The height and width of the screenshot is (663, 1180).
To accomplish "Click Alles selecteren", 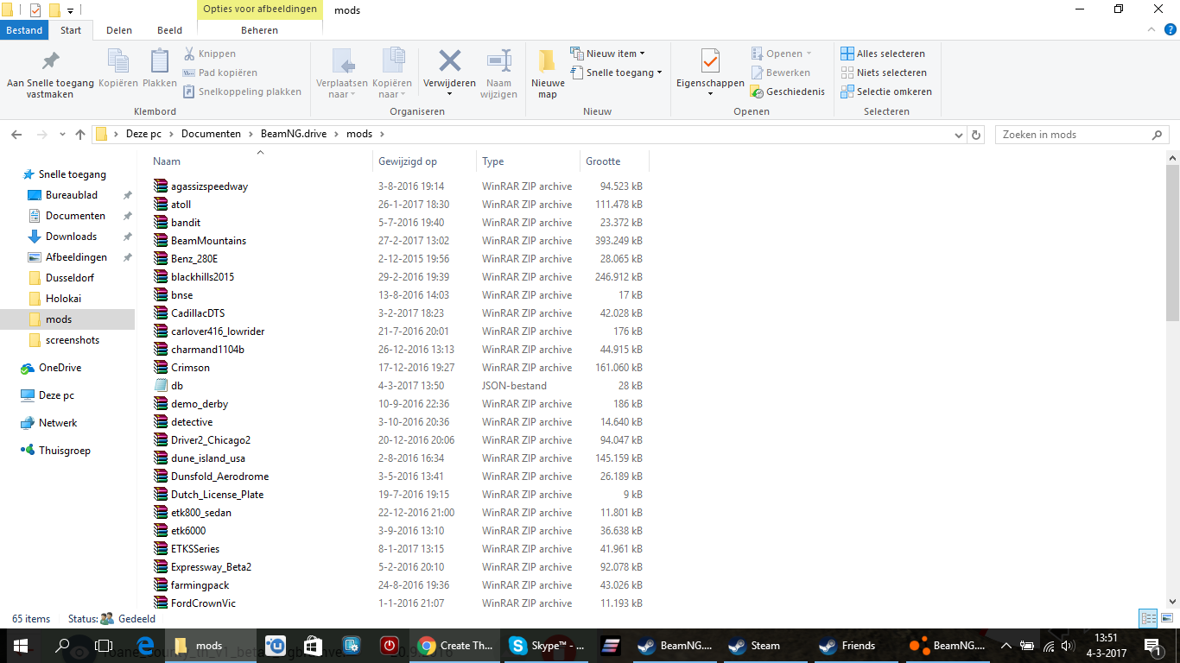I will pyautogui.click(x=883, y=54).
